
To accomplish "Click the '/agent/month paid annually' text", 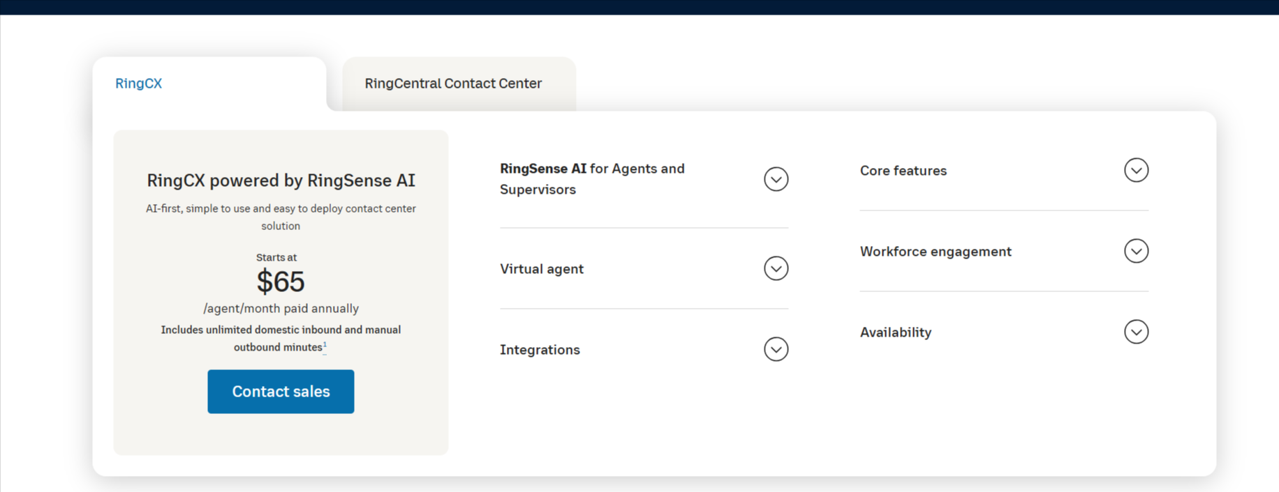I will point(281,309).
